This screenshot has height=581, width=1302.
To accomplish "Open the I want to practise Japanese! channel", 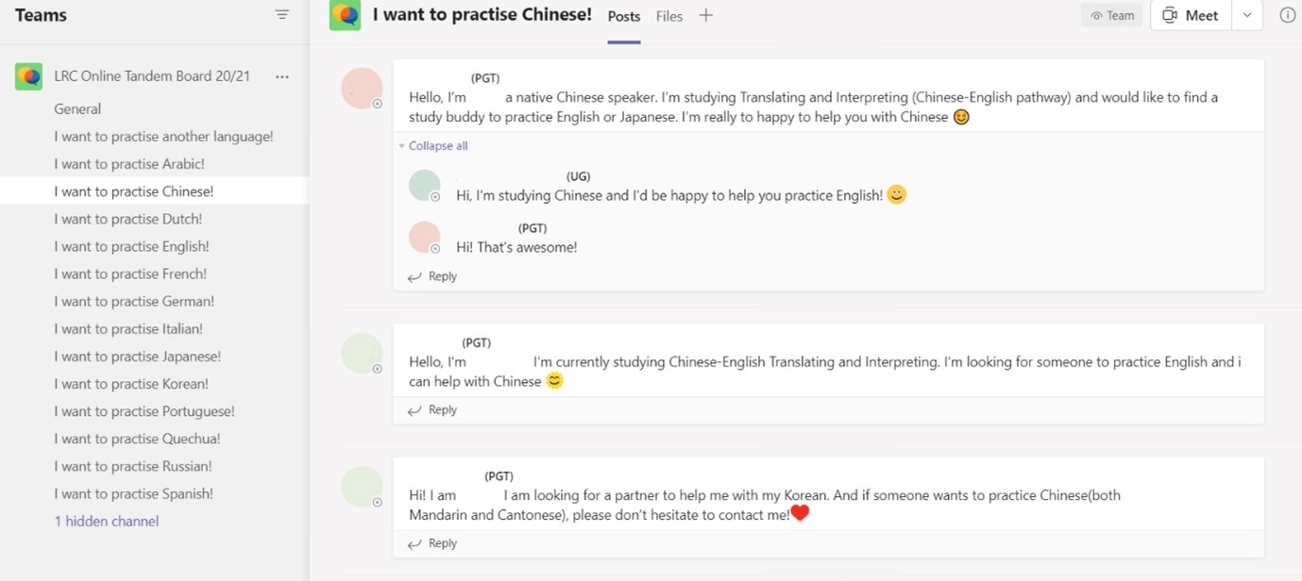I will point(138,357).
